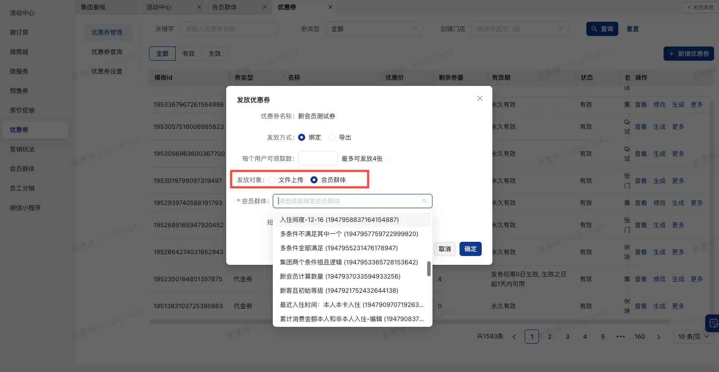Close the 优惠券 tab via its X
This screenshot has width=719, height=372.
(330, 7)
